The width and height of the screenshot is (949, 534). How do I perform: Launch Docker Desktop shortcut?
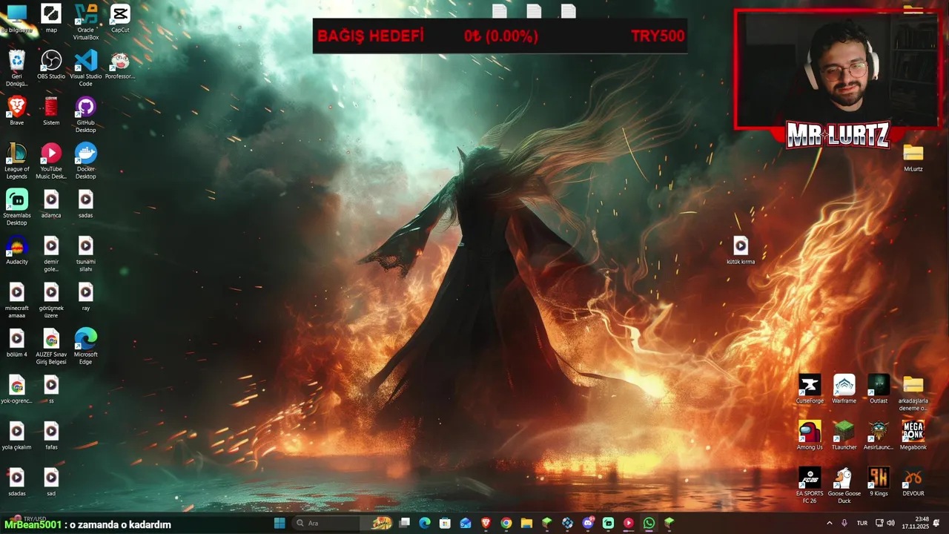coord(86,160)
